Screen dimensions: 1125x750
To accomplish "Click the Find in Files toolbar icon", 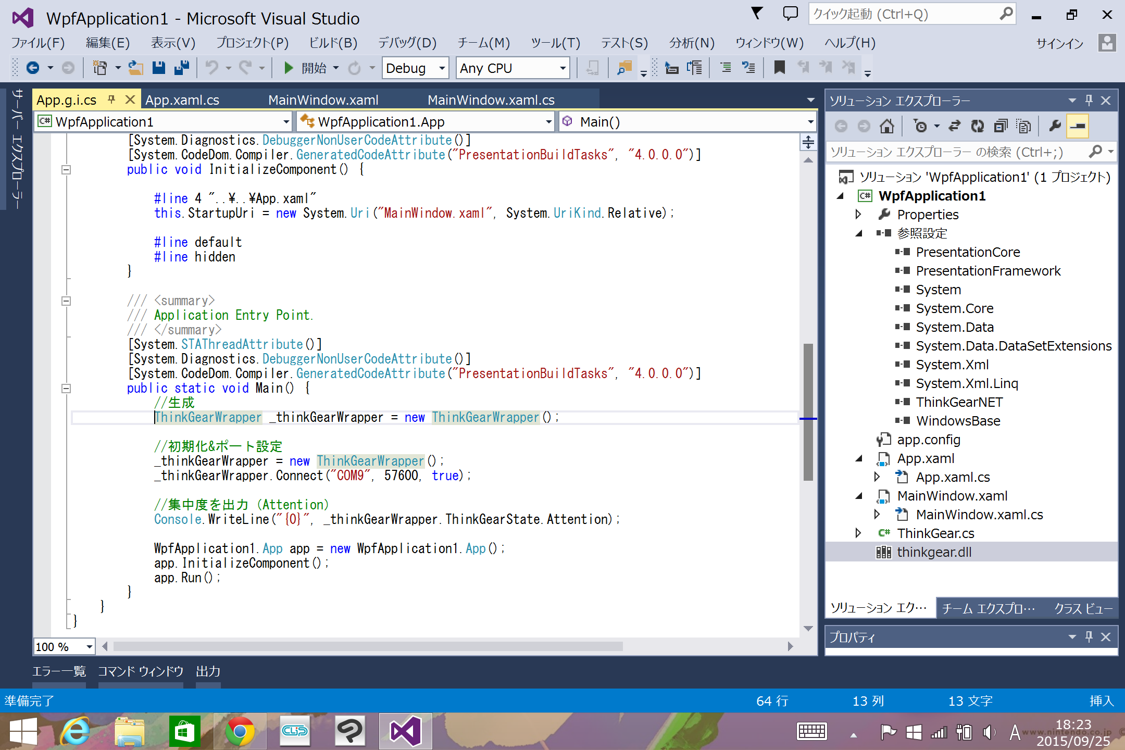I will 624,68.
